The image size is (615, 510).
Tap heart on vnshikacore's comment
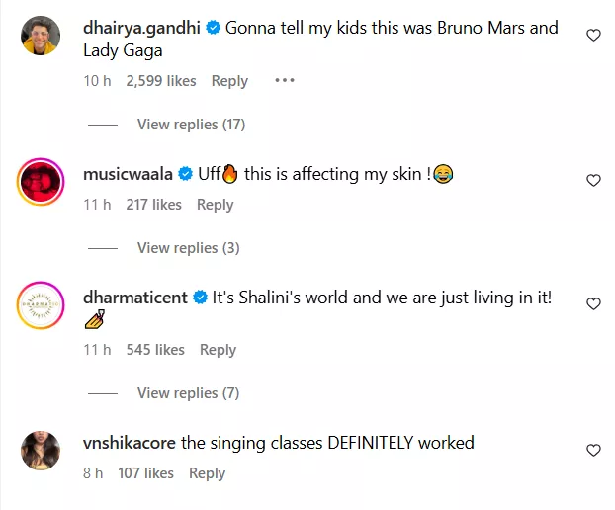pos(593,451)
